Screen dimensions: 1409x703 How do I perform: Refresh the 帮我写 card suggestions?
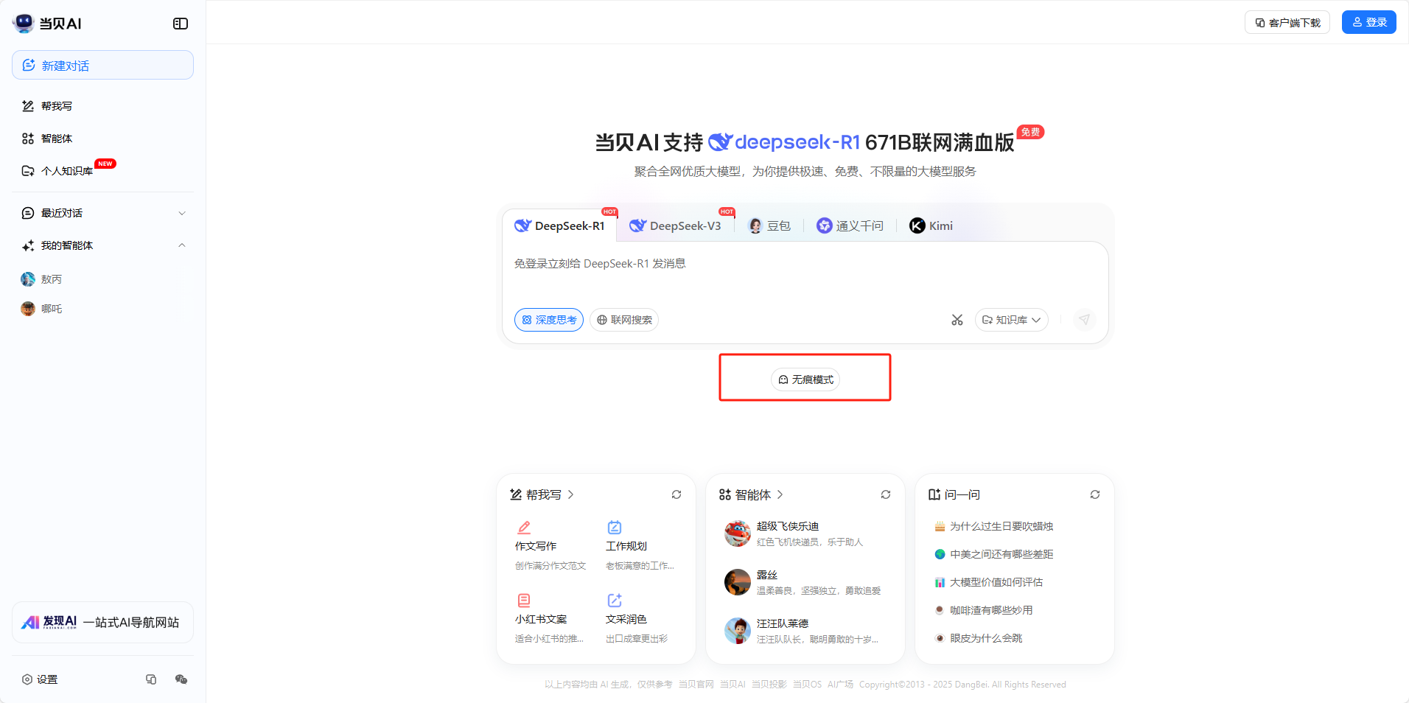click(676, 494)
